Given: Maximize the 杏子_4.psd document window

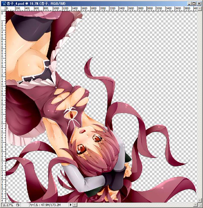Looking at the screenshot, I should 194,4.
